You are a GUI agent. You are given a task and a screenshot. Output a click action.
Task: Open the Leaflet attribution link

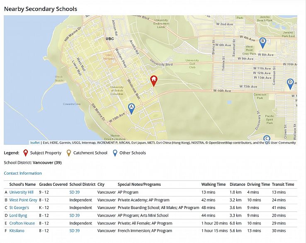(x=35, y=143)
